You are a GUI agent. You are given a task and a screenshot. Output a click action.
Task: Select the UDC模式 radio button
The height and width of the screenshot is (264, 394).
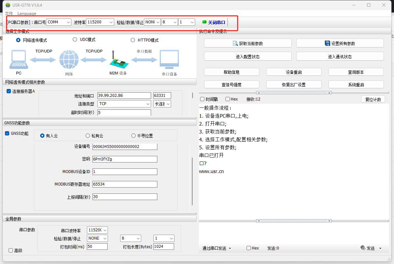75,40
